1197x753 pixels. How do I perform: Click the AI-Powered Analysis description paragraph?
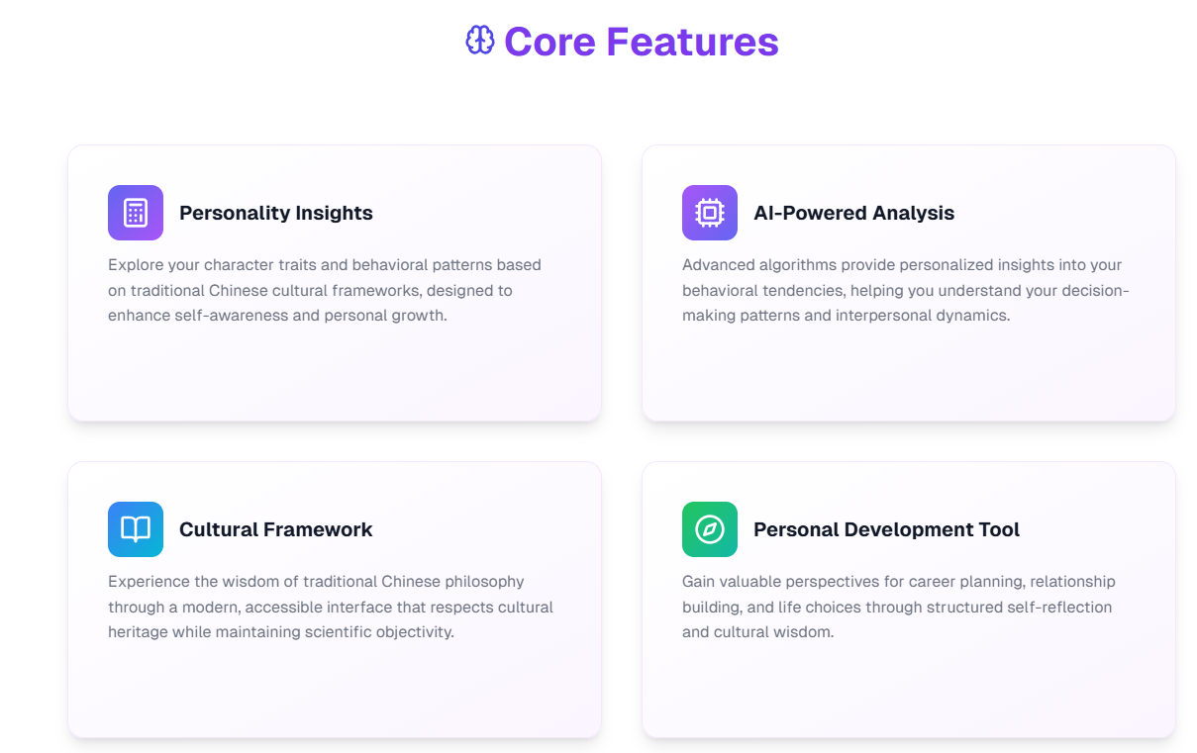pyautogui.click(x=906, y=290)
